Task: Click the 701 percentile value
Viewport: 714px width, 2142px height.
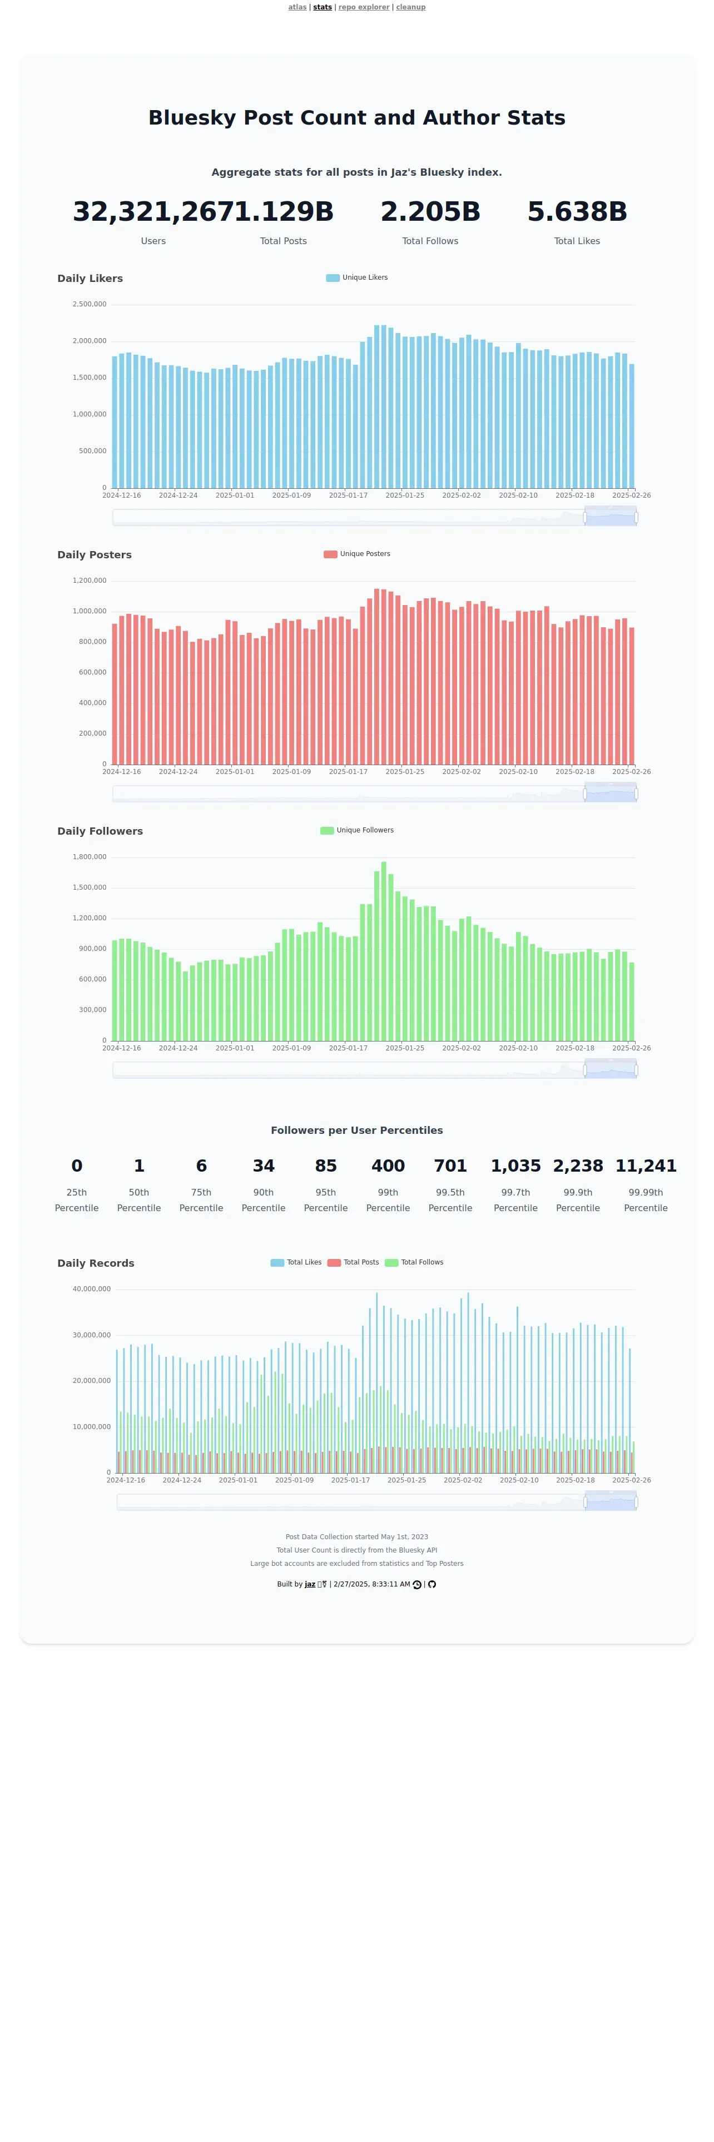Action: click(450, 1166)
